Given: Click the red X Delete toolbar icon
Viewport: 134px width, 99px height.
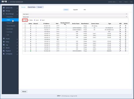Looking at the screenshot, I should click(28, 20).
